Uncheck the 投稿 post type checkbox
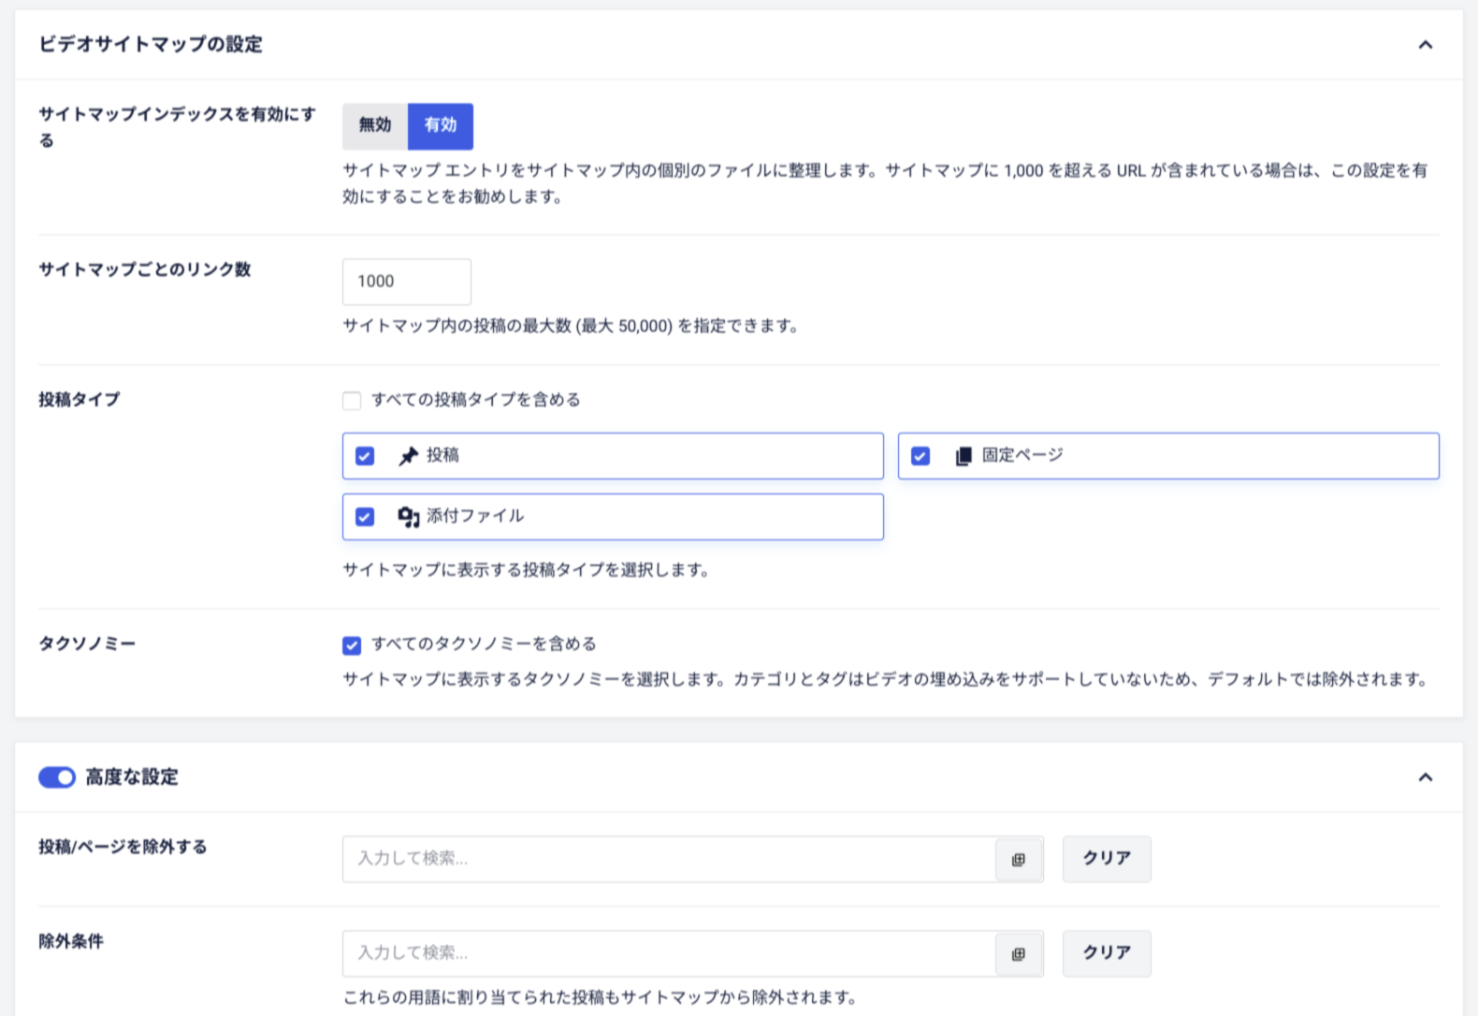The height and width of the screenshot is (1016, 1478). (365, 456)
